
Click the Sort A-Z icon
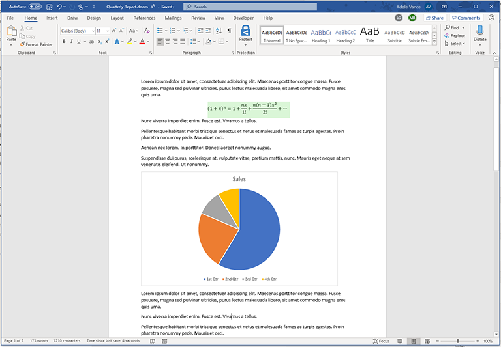[x=219, y=31]
